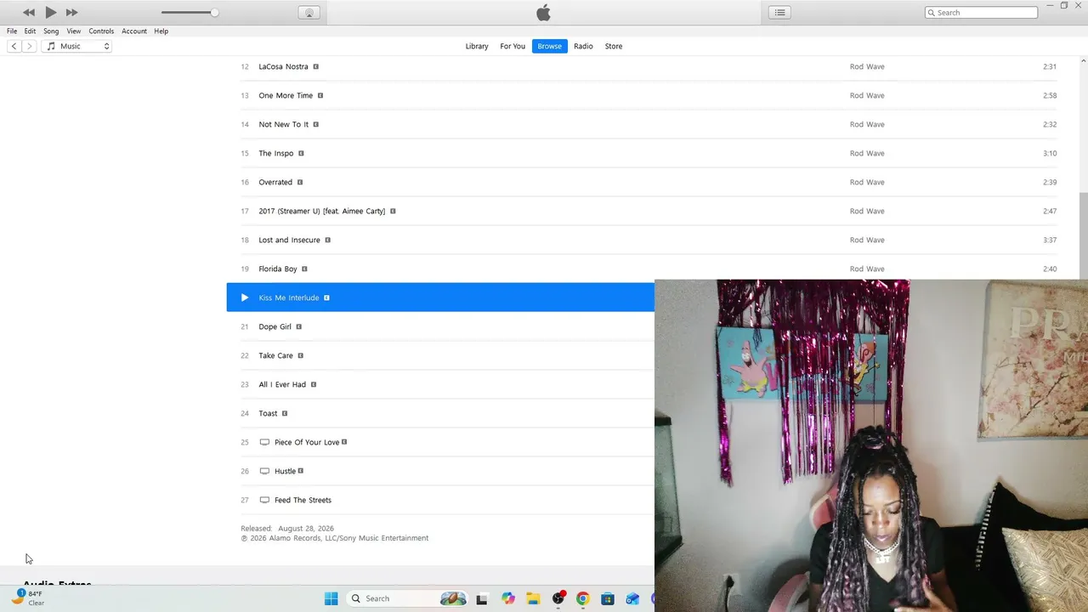The height and width of the screenshot is (612, 1088).
Task: Switch to the For You tab
Action: point(513,46)
